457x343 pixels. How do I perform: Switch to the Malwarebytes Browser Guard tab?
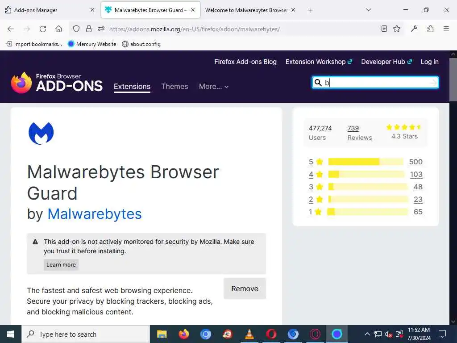[150, 10]
